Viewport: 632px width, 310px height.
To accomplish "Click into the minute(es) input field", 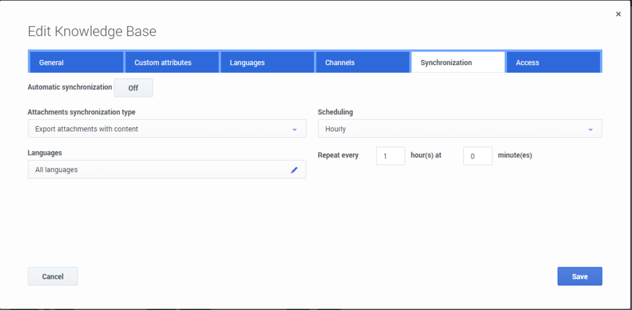I will tap(477, 156).
